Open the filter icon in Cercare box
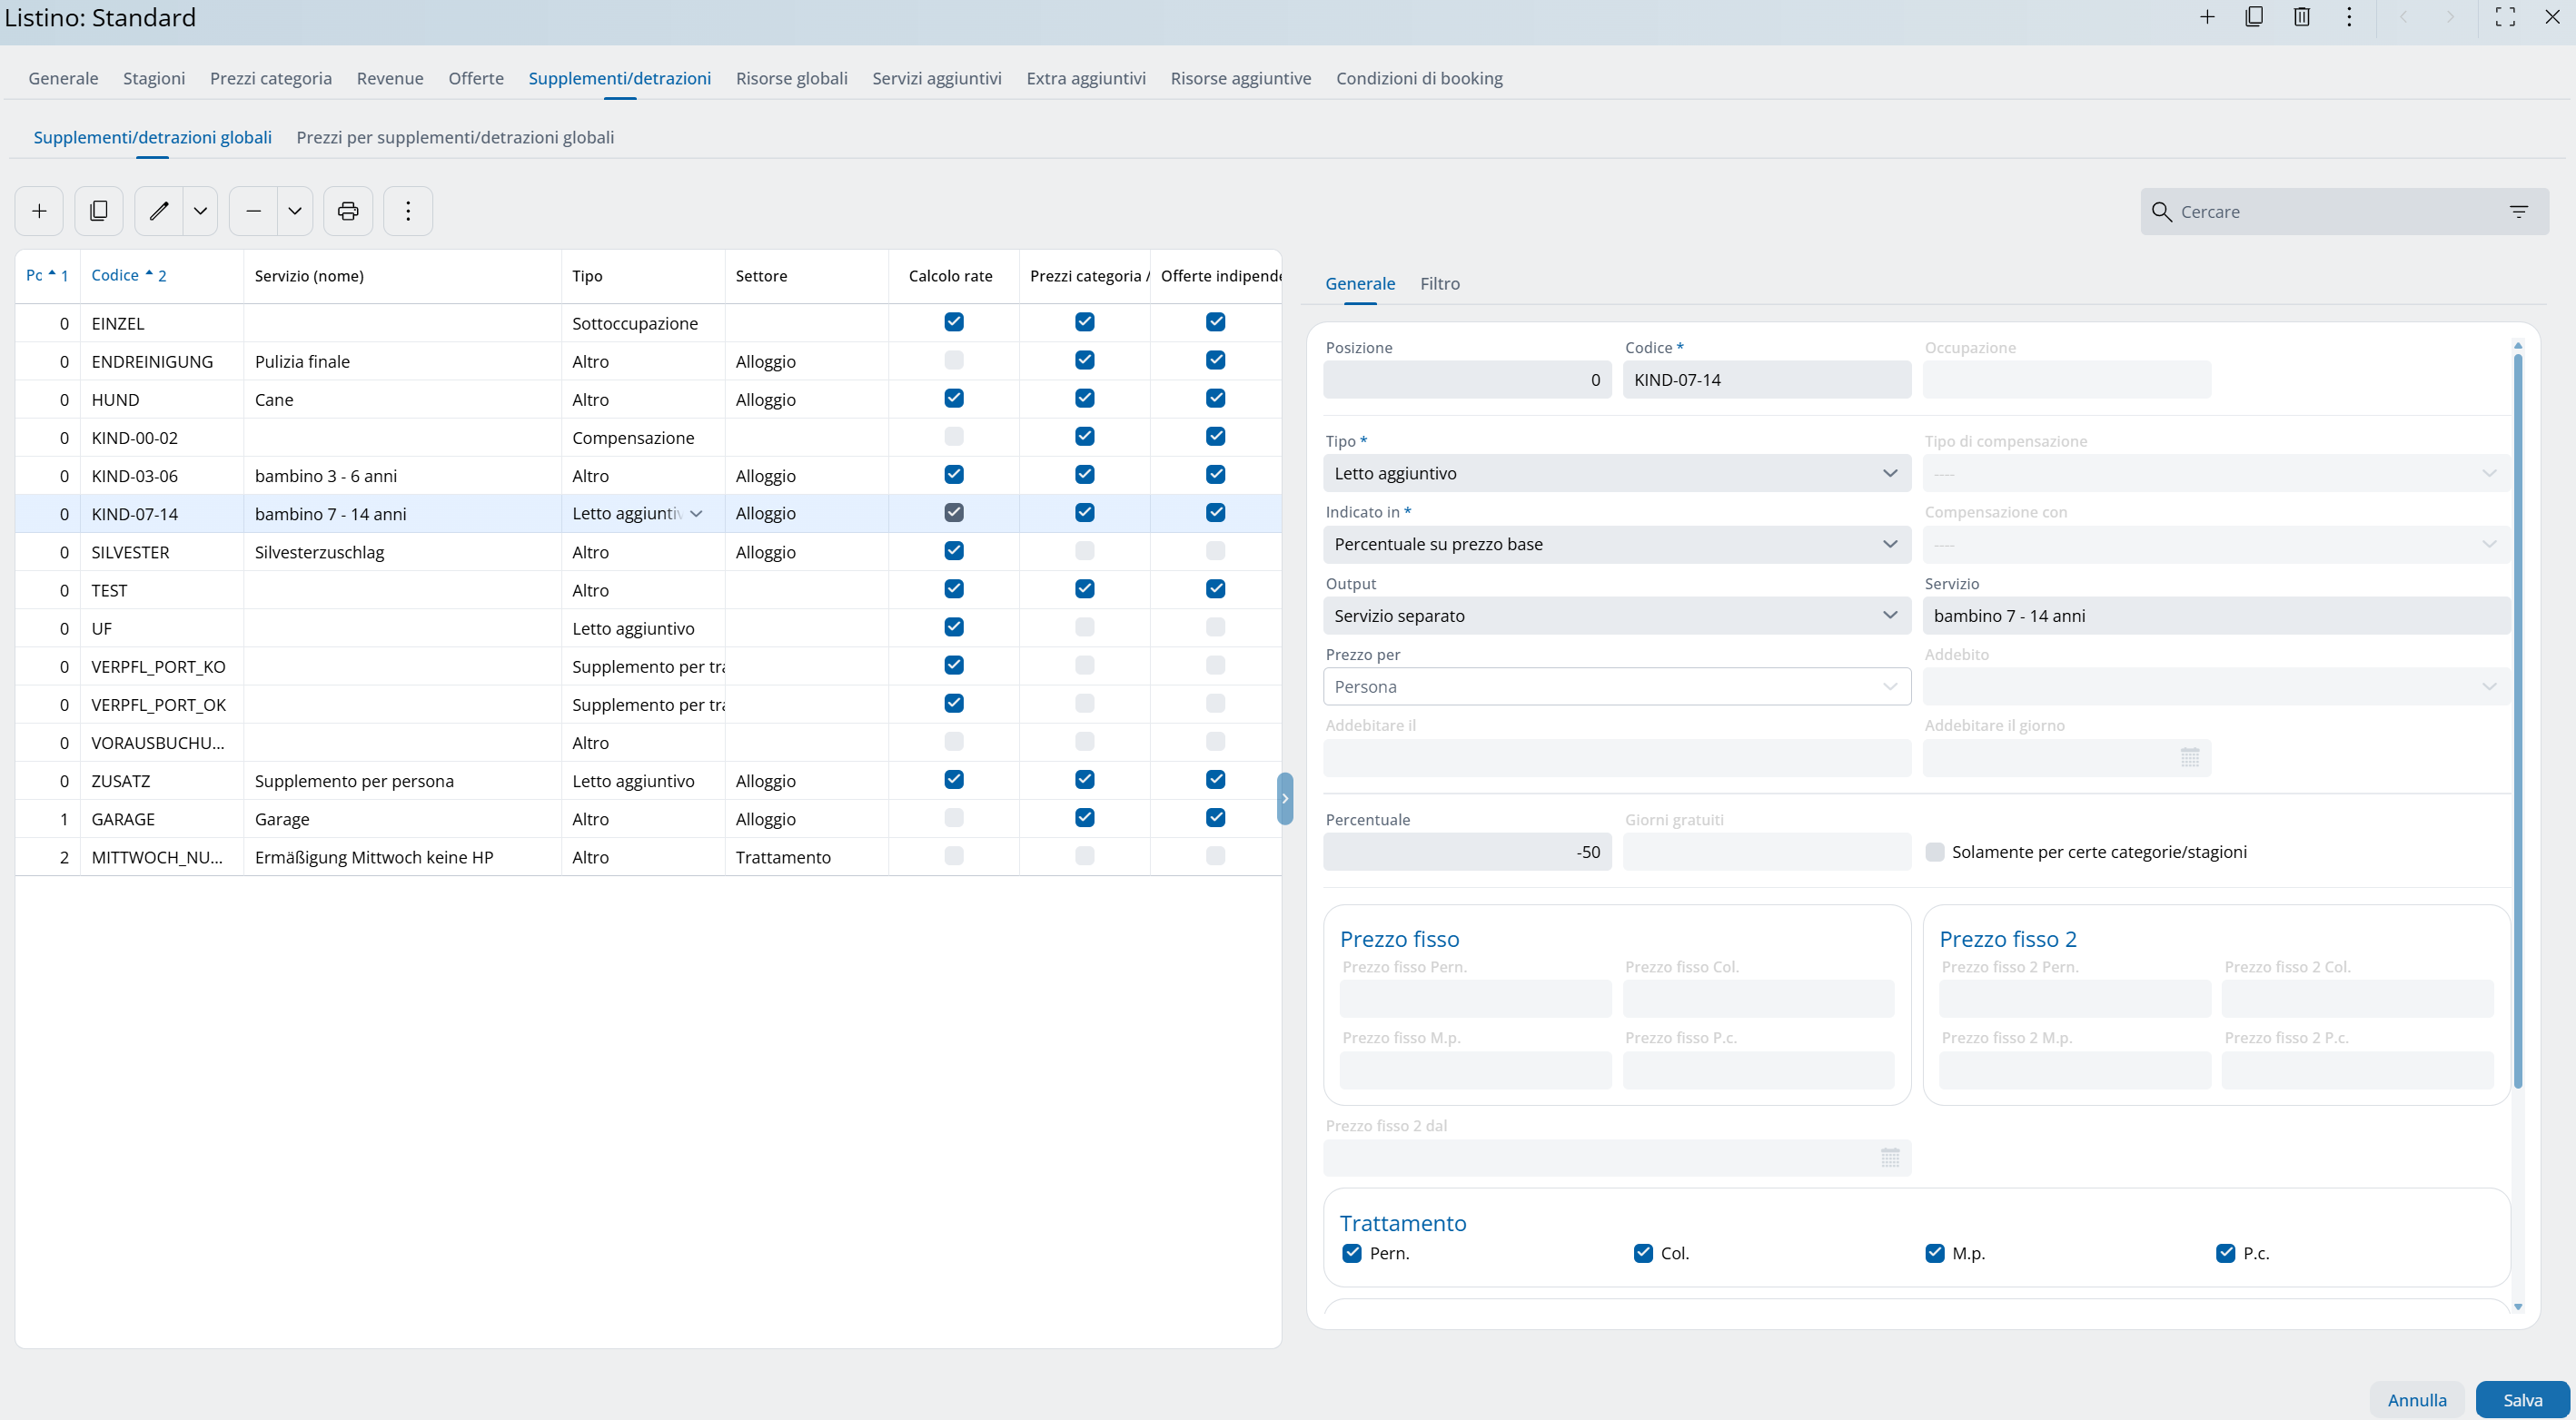Screen dimensions: 2576x1420 [2518, 212]
